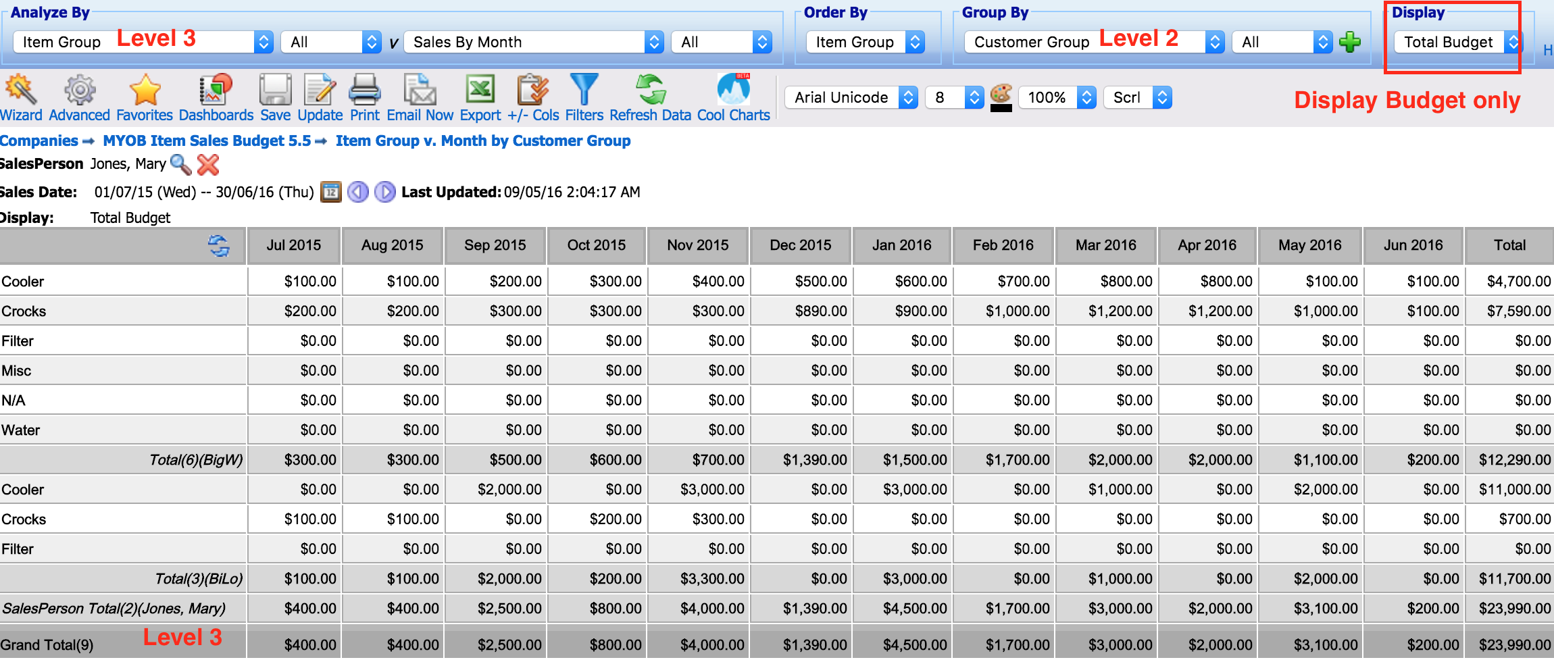Click Total(6)(BigW) subtotal label
Image resolution: width=1554 pixels, height=662 pixels.
(x=196, y=460)
